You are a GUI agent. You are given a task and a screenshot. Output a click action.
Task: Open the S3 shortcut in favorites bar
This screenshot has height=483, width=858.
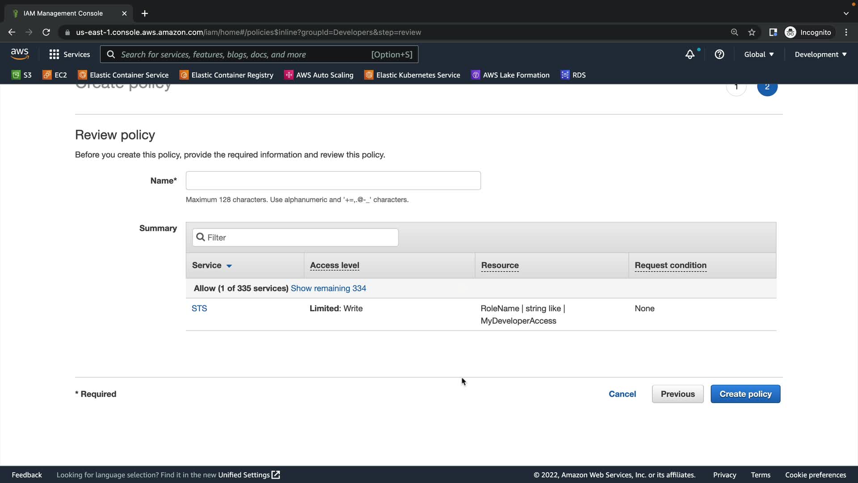tap(21, 75)
